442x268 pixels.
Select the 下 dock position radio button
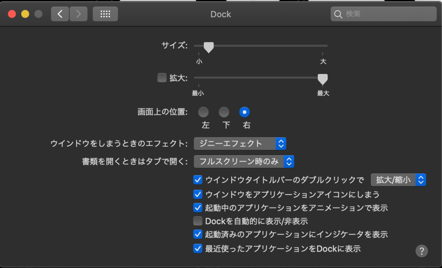[x=224, y=112]
